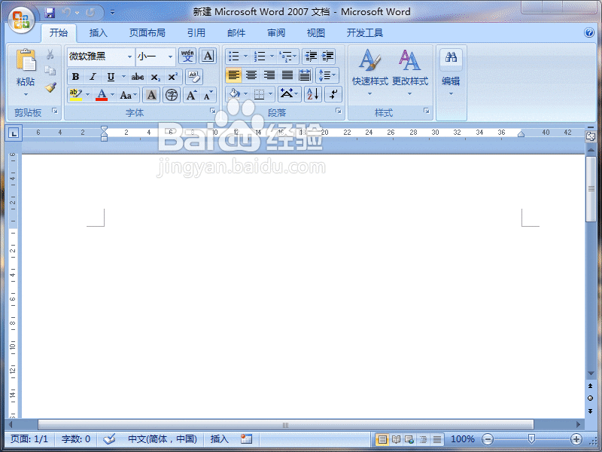602x452 pixels.
Task: Click the Clear Formatting eraser icon
Action: (194, 77)
